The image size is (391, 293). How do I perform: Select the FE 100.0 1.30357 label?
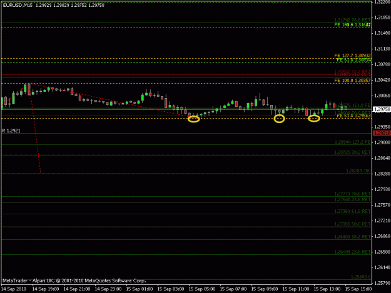(352, 81)
